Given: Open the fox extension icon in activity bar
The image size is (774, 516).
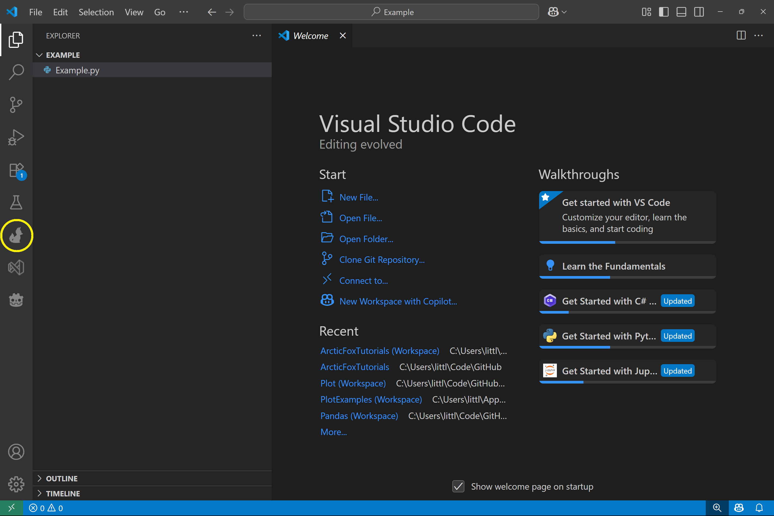Looking at the screenshot, I should point(16,235).
